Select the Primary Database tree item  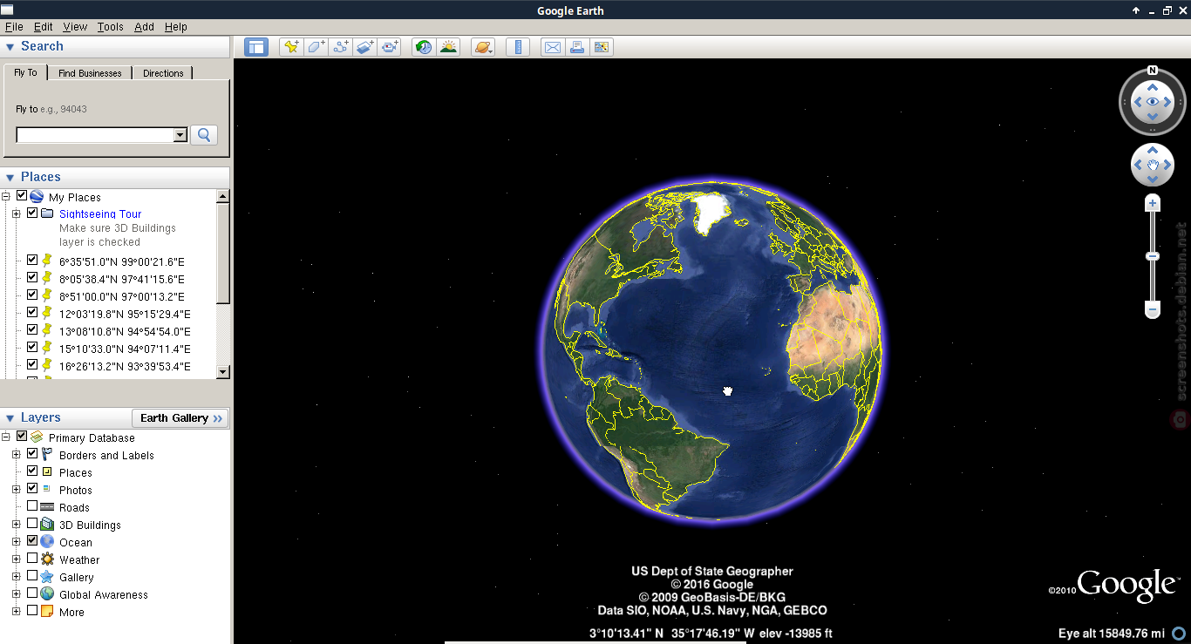click(92, 437)
